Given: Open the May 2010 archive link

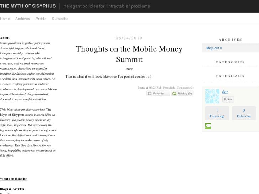Looking at the screenshot, I should click(x=214, y=48).
